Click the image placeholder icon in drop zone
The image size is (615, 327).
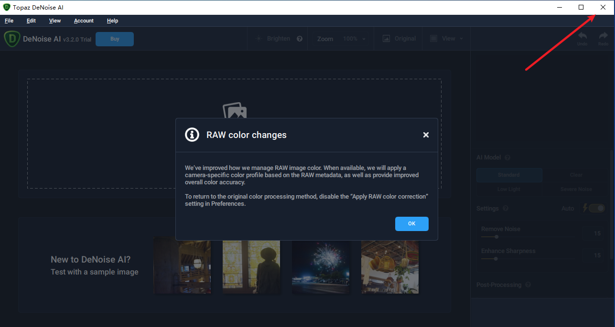(x=235, y=110)
